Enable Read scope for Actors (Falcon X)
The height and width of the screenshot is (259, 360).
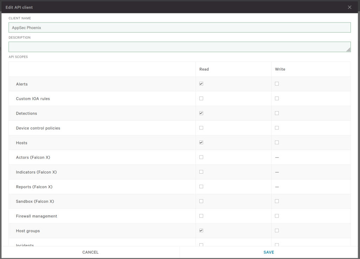pos(201,157)
